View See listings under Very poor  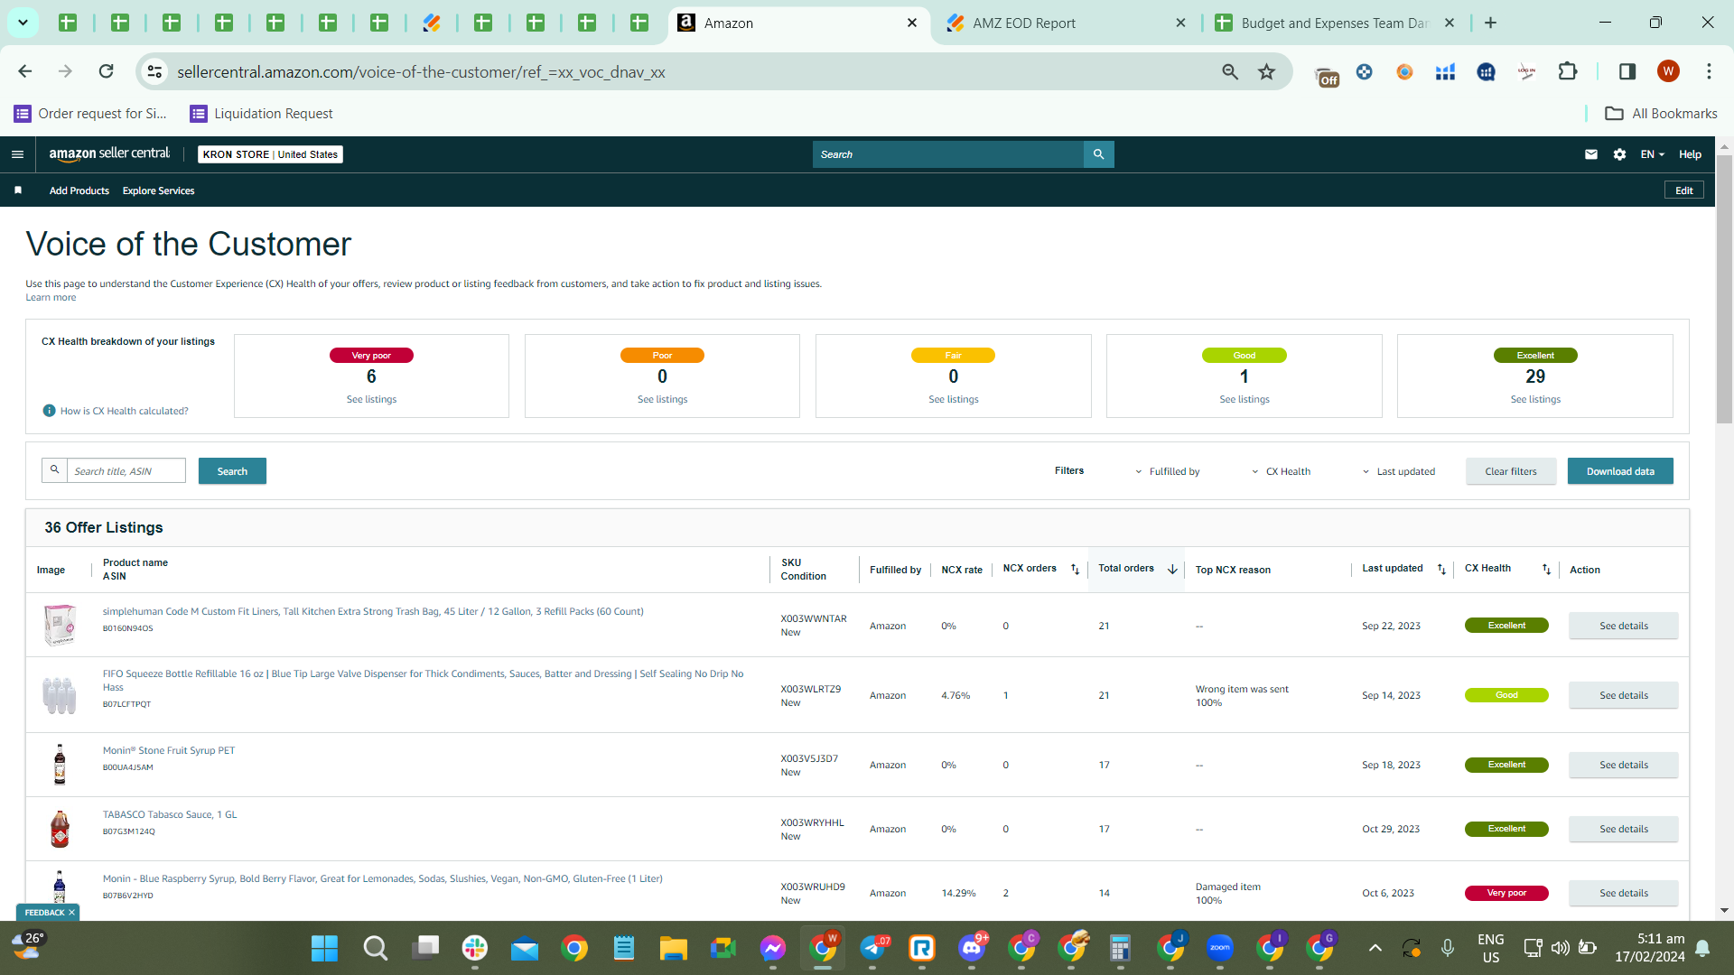pyautogui.click(x=371, y=399)
